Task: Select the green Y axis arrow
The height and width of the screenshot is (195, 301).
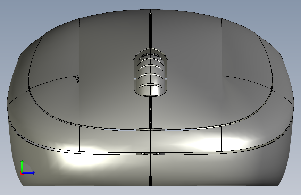Action: click(x=22, y=167)
